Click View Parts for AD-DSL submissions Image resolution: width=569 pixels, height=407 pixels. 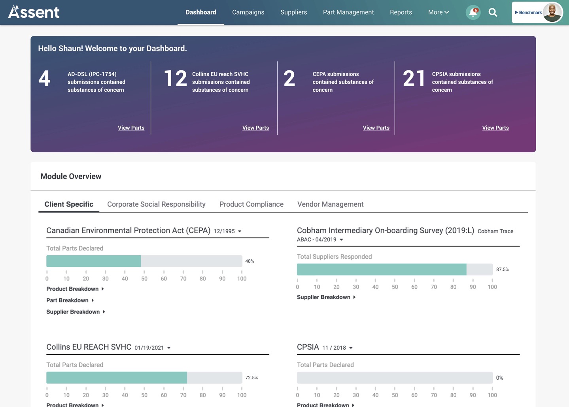tap(131, 128)
